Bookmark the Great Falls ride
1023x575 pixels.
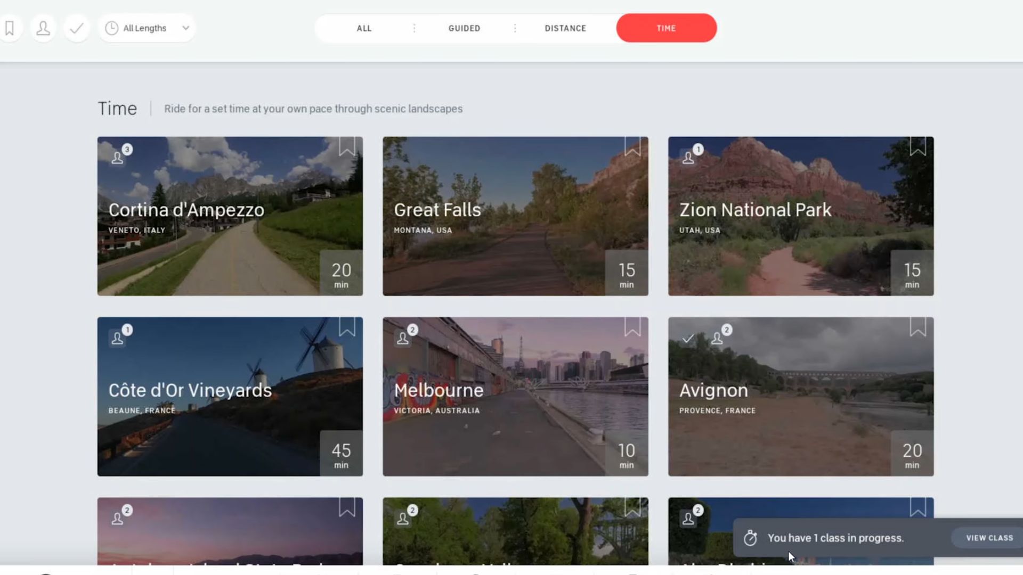tap(632, 146)
